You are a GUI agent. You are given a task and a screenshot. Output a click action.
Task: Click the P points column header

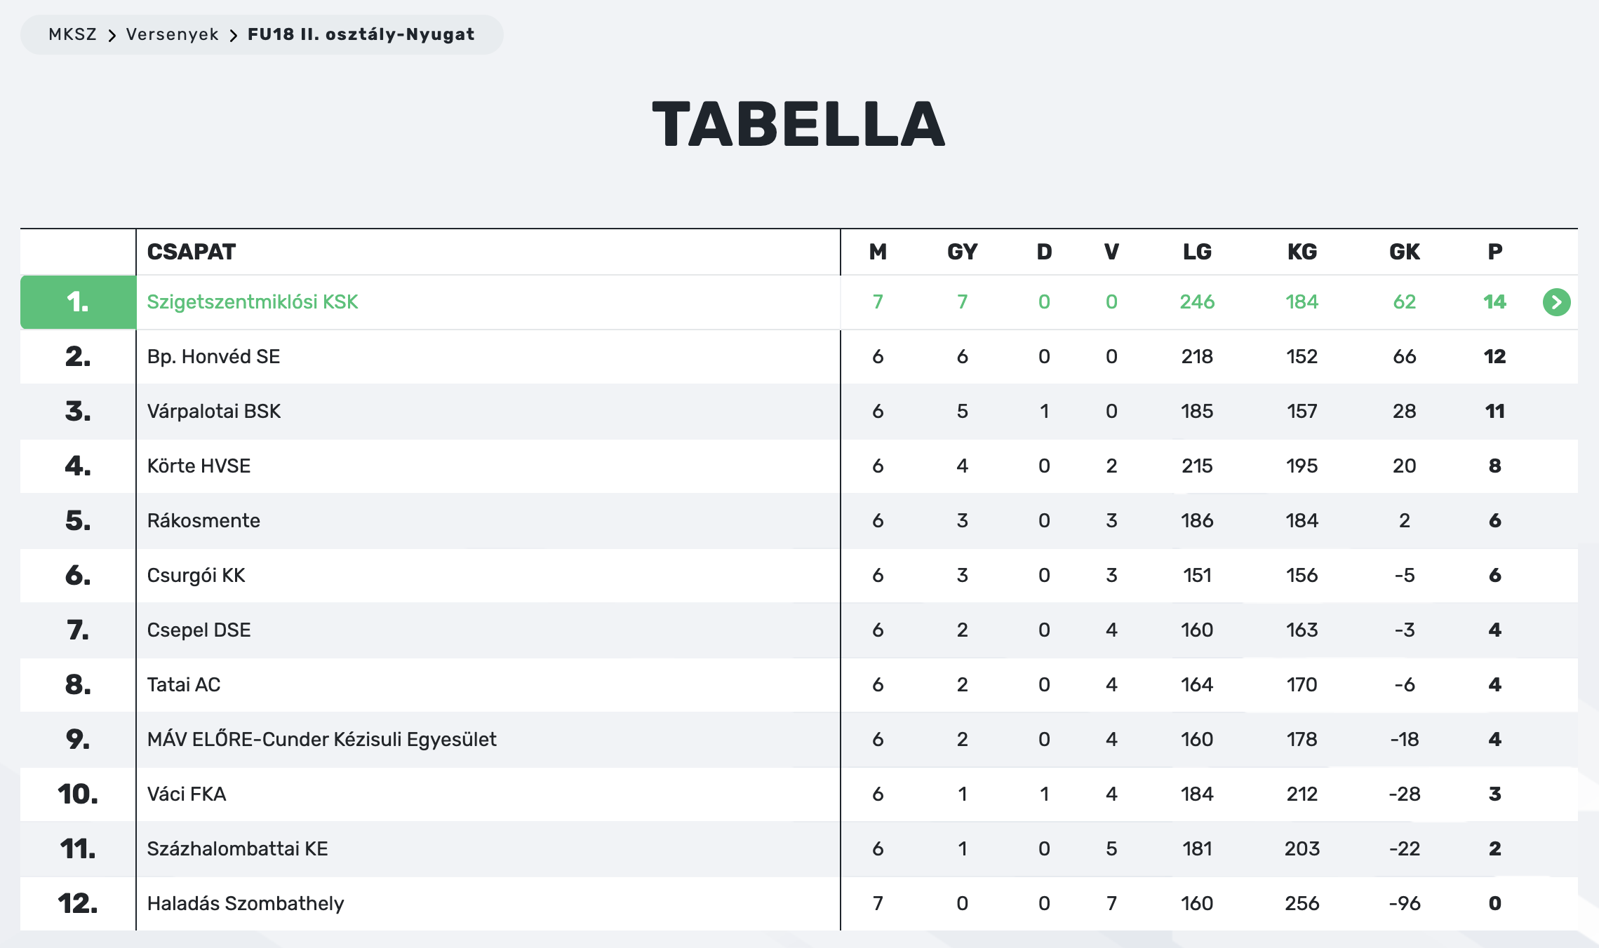(x=1494, y=252)
